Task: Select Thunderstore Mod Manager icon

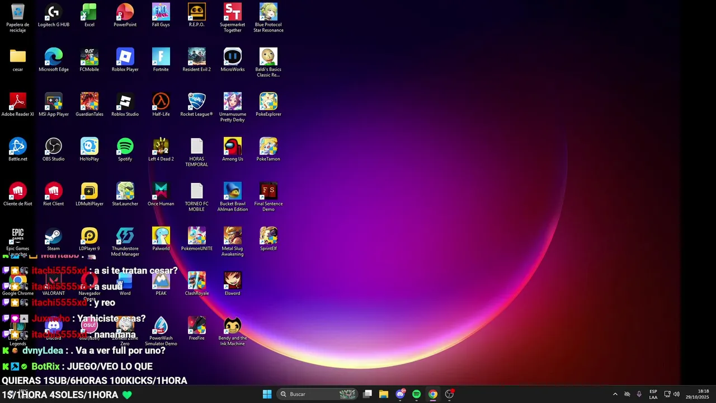Action: coord(125,242)
